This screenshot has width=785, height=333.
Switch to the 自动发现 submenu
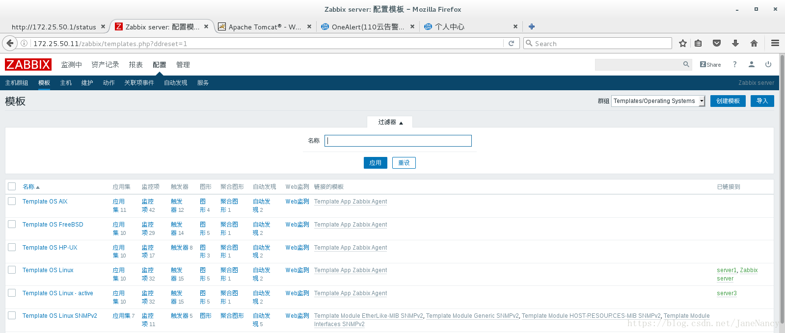click(175, 83)
